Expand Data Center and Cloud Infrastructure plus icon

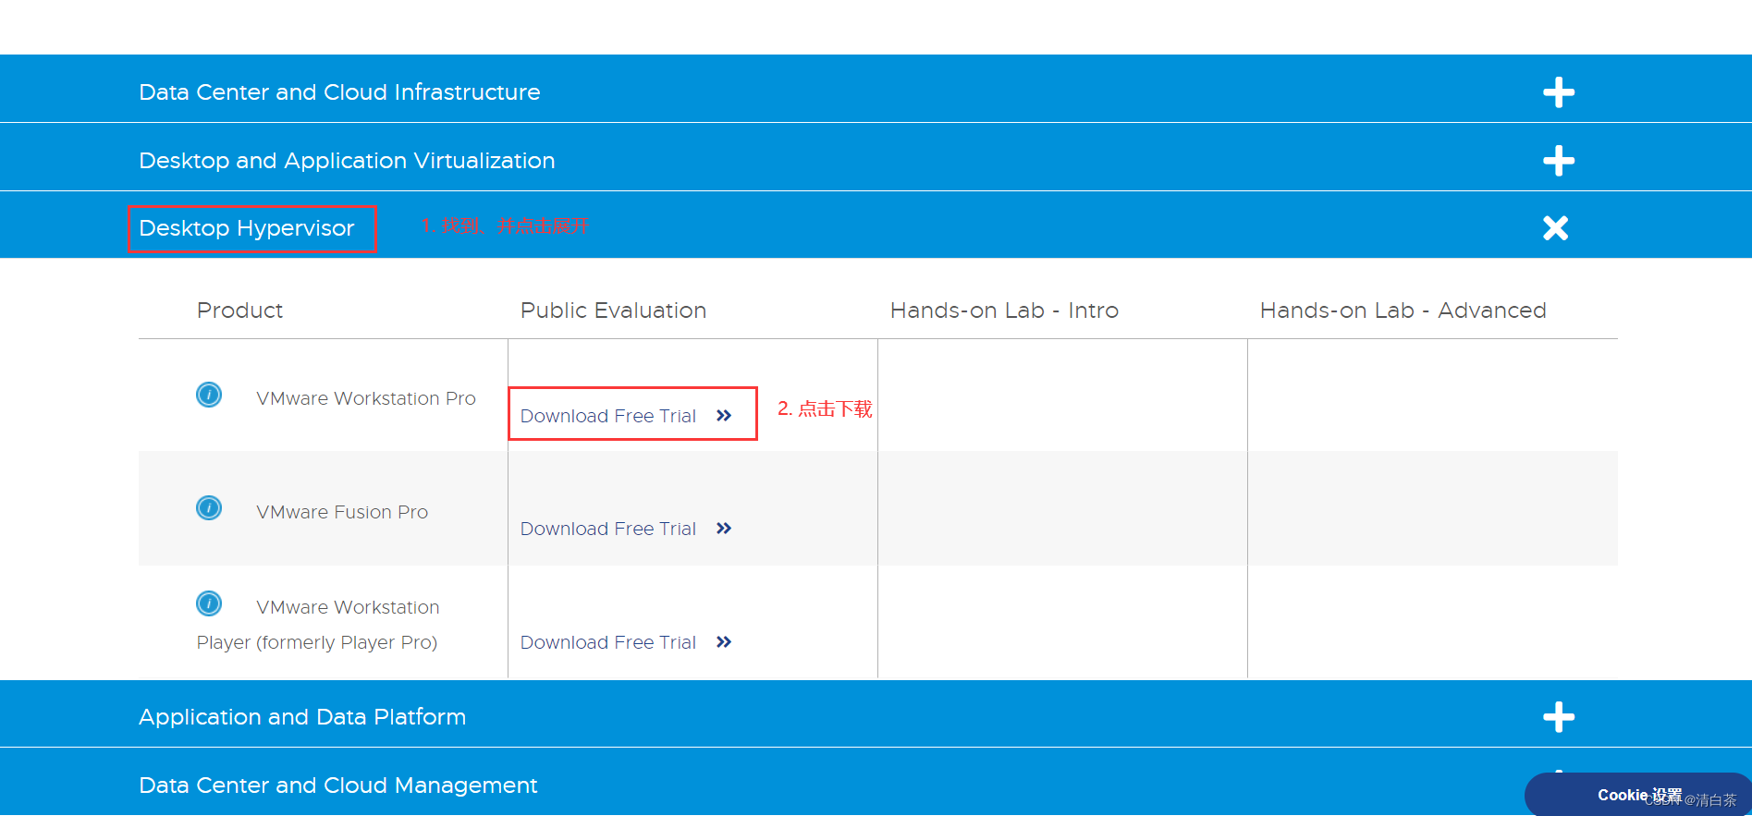click(x=1559, y=92)
